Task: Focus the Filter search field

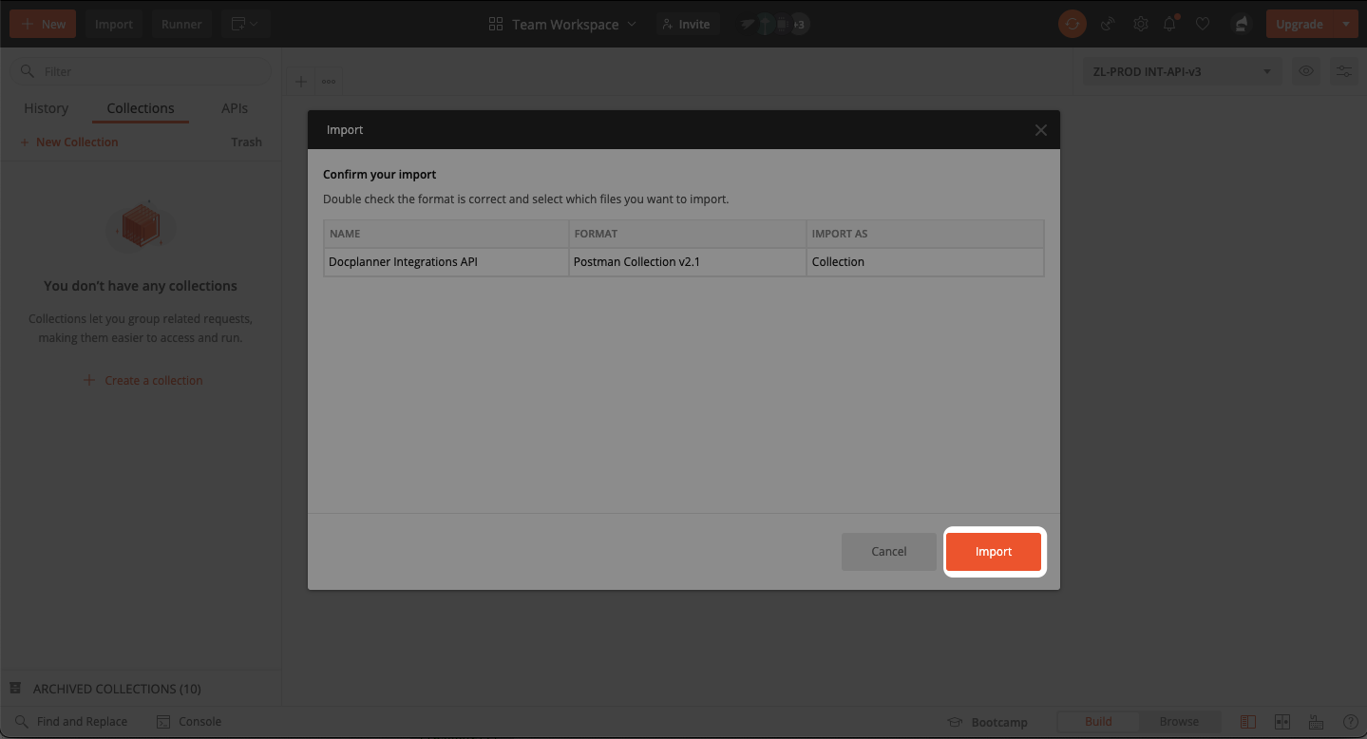Action: coord(141,71)
